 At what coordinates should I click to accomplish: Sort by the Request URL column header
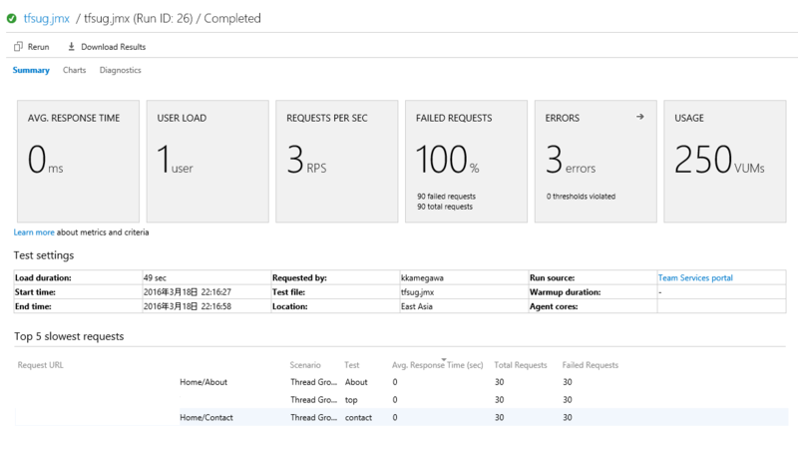click(41, 365)
